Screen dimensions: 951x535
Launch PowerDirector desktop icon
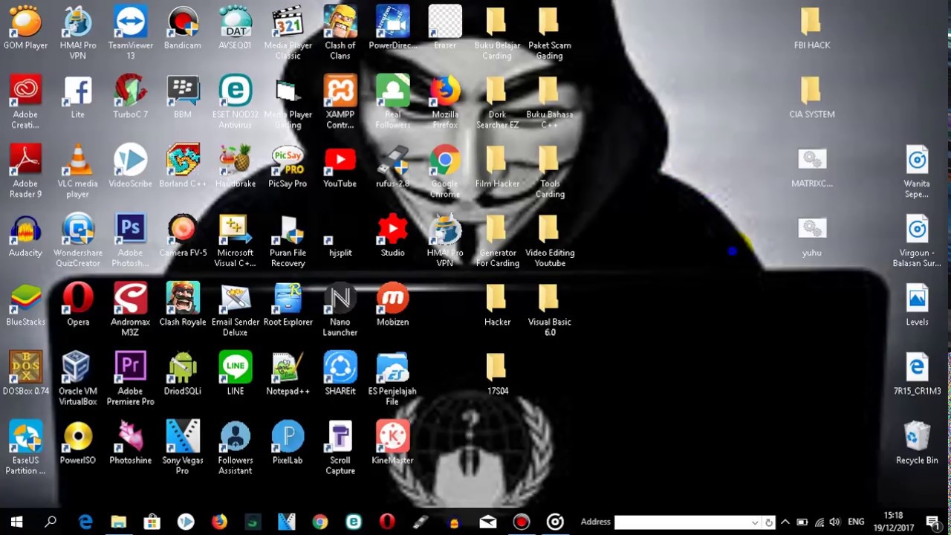(x=392, y=27)
